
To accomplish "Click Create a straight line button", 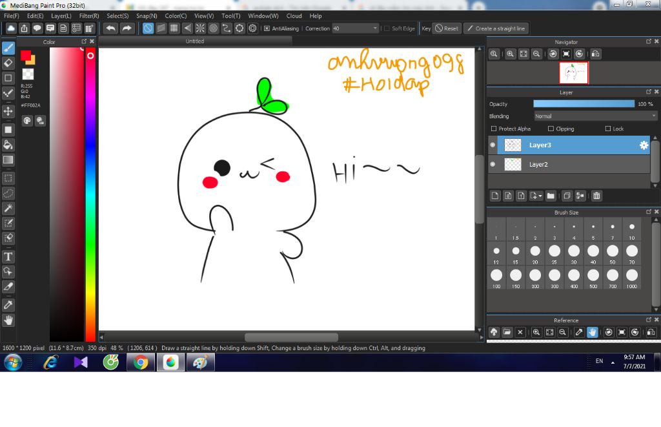I will [x=496, y=28].
